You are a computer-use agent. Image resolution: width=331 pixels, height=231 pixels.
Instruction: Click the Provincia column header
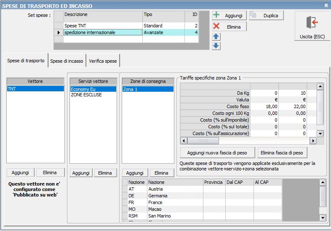click(214, 182)
